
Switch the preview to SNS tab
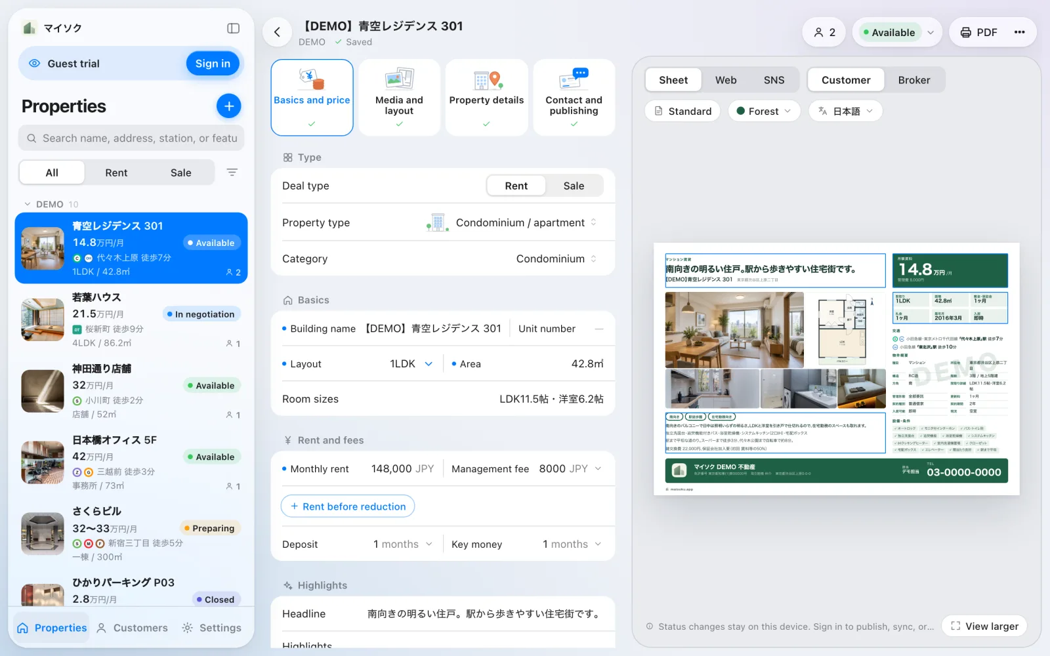(x=774, y=80)
